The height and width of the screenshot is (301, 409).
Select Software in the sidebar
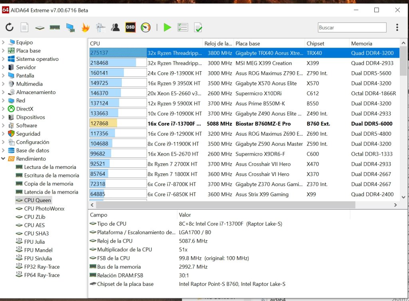point(27,125)
